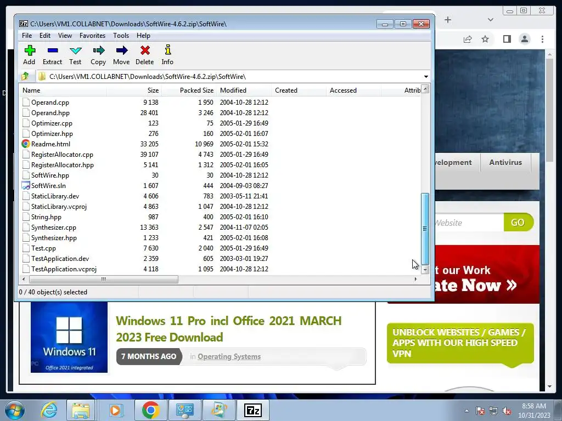Image resolution: width=562 pixels, height=421 pixels.
Task: Click the horizontal scrollbar thumb in 7-Zip
Action: pyautogui.click(x=104, y=279)
